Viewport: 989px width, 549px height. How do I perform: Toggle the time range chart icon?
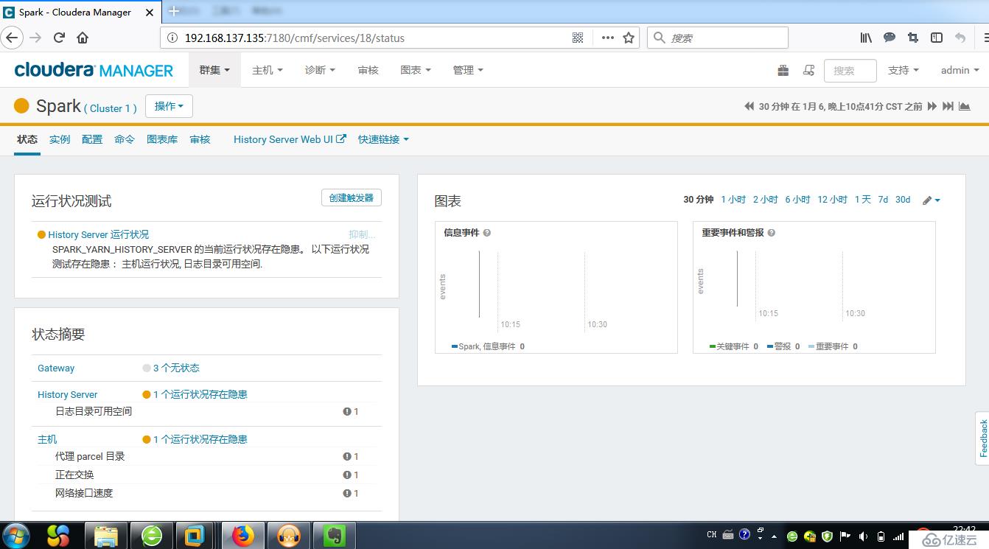click(965, 106)
